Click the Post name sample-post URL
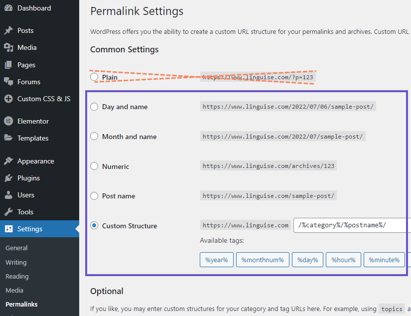The width and height of the screenshot is (411, 316). pyautogui.click(x=269, y=196)
